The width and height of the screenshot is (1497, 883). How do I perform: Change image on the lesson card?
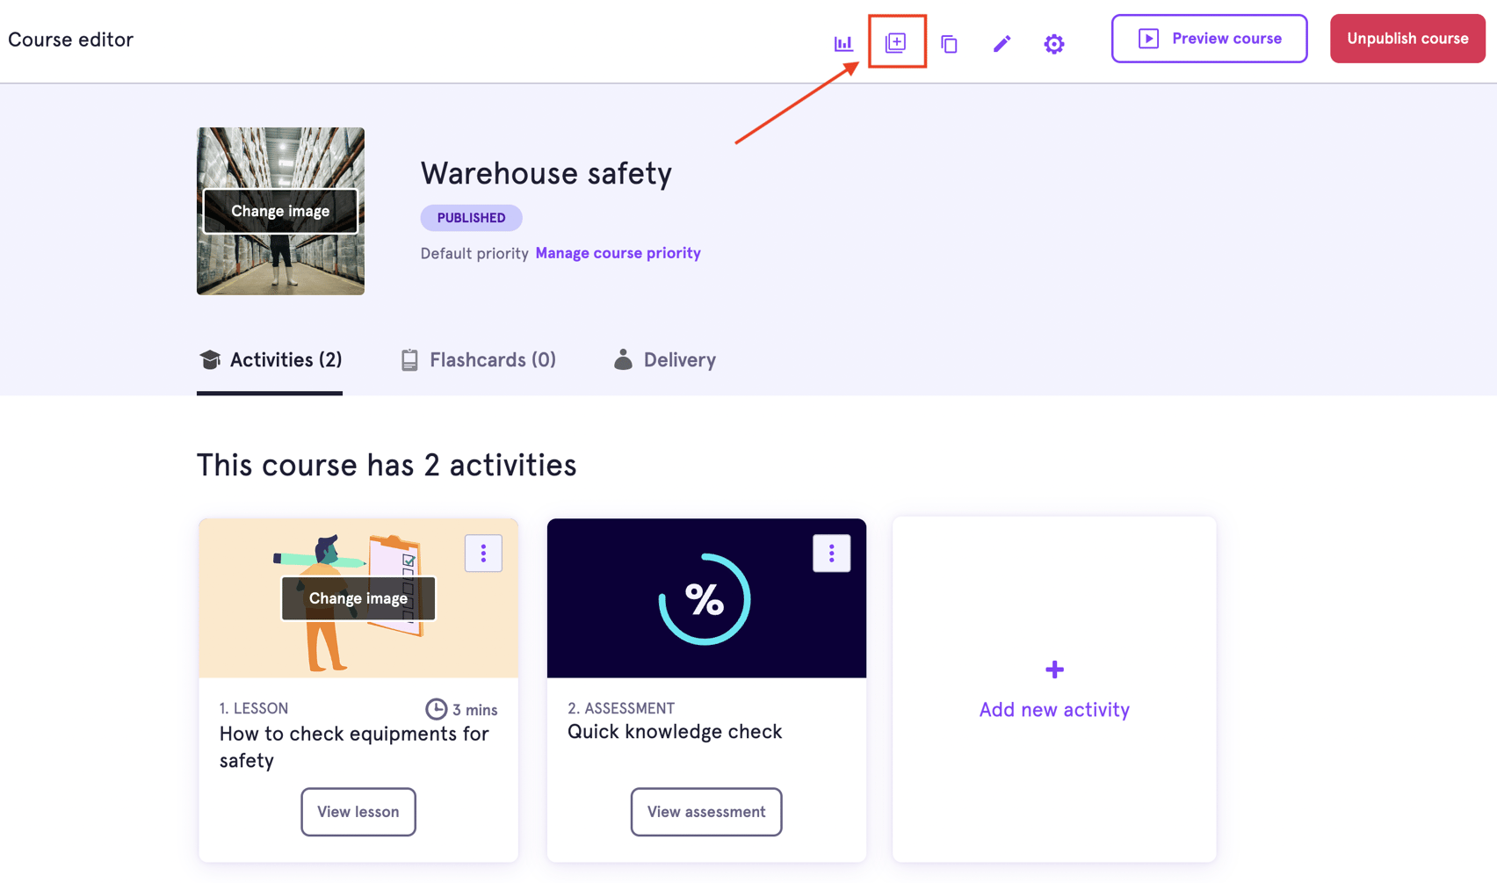pyautogui.click(x=358, y=598)
